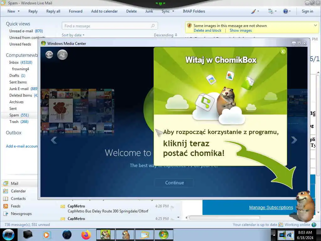
Task: Open the media player taskbar icon
Action: click(46, 235)
